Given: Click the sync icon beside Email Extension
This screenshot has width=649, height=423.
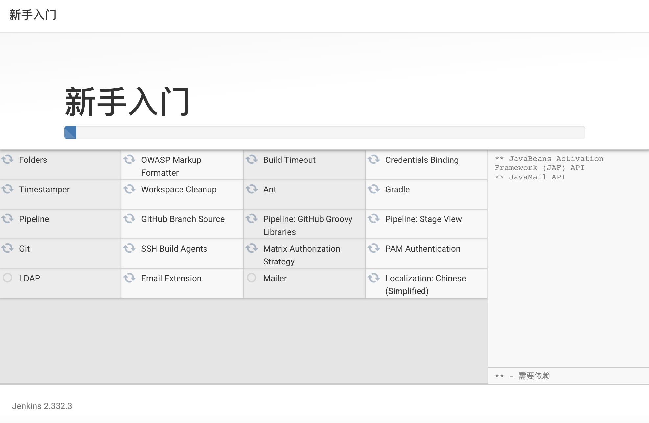Looking at the screenshot, I should pyautogui.click(x=129, y=278).
